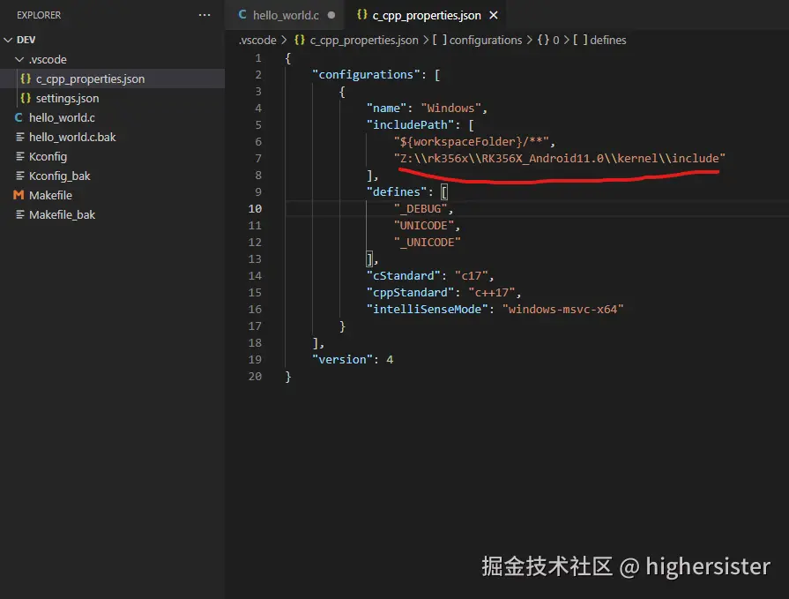Click the "cStandard" key
The height and width of the screenshot is (599, 789).
(x=404, y=275)
